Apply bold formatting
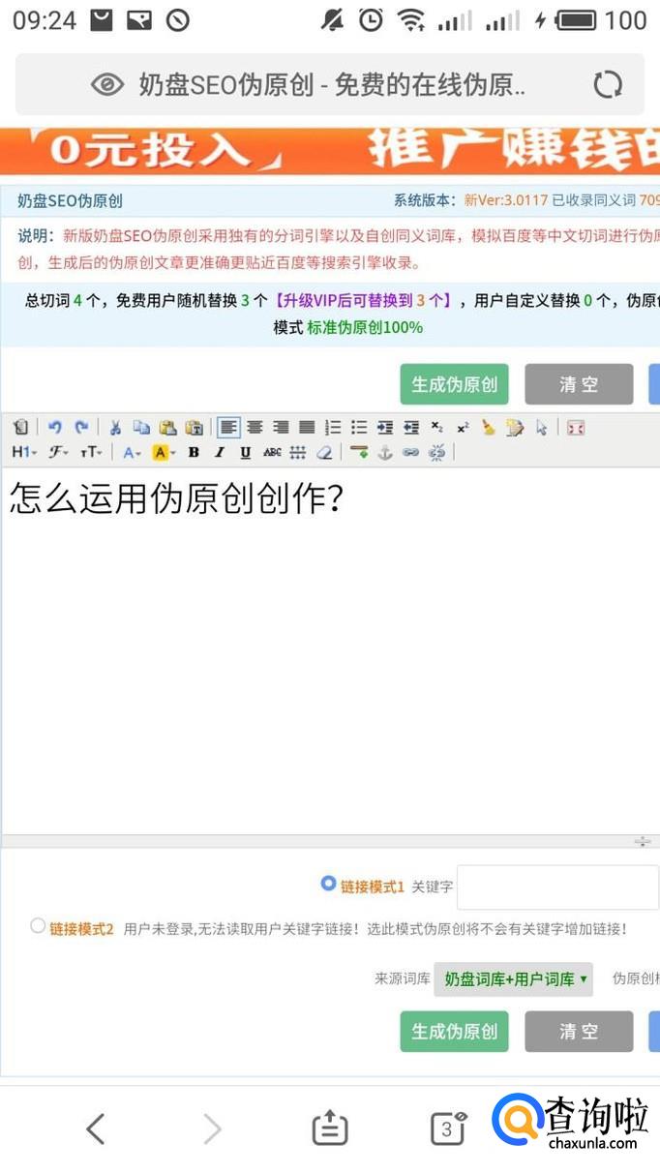The image size is (660, 1173). (194, 452)
